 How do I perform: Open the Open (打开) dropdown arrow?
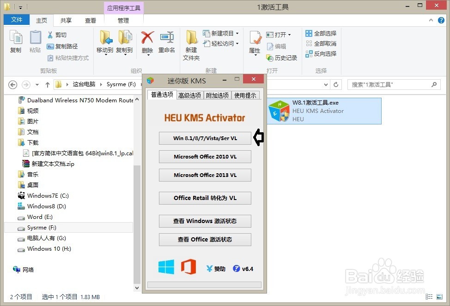point(289,35)
